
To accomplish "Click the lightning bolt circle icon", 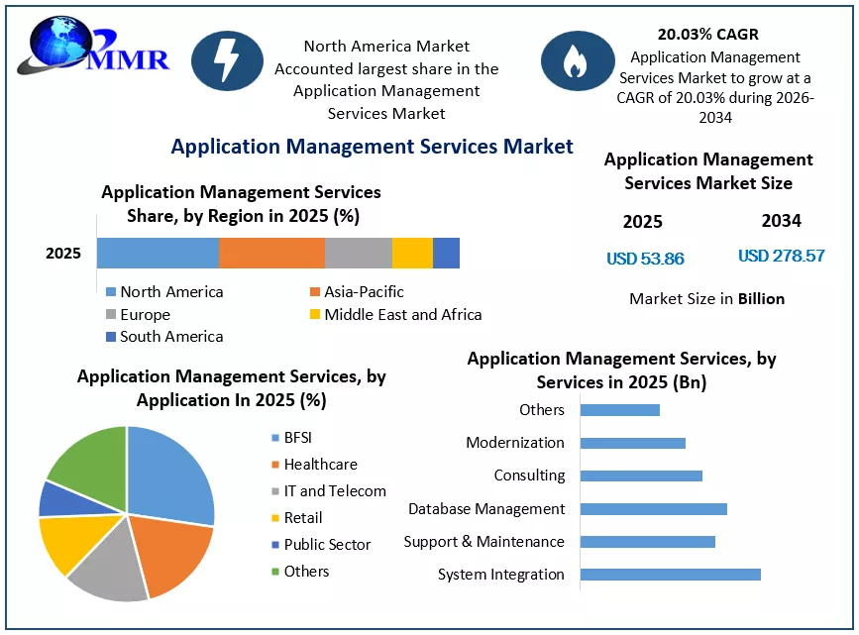I will tap(227, 60).
